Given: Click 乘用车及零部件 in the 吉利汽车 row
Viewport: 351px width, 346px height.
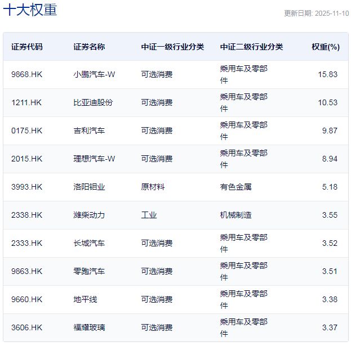Looking at the screenshot, I should (x=243, y=131).
